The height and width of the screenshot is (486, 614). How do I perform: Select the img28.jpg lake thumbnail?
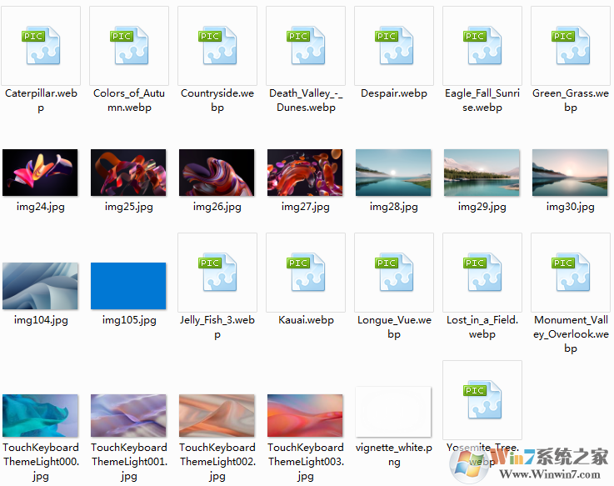click(x=393, y=173)
